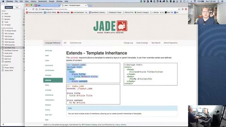
Task: Bookmark this page with the star icon
Action: pos(179,9)
